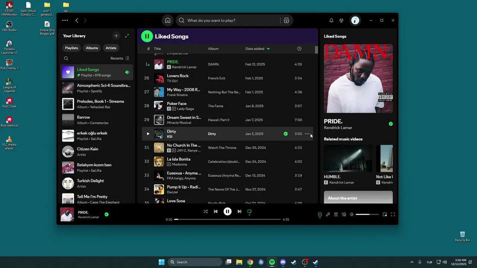Mute with the volume speaker icon
Screen dimensions: 477x268
[351, 214]
